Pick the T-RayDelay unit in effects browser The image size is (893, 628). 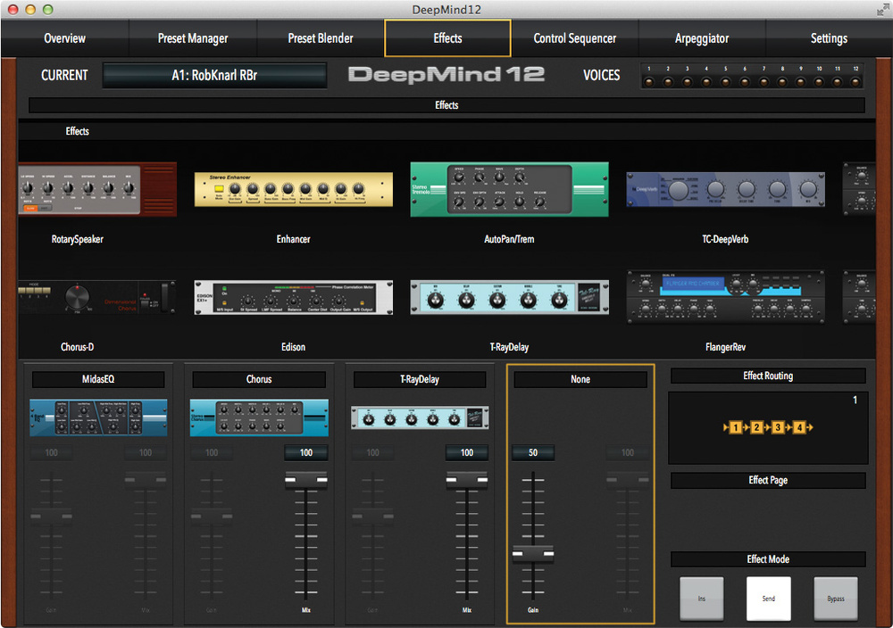pos(509,297)
